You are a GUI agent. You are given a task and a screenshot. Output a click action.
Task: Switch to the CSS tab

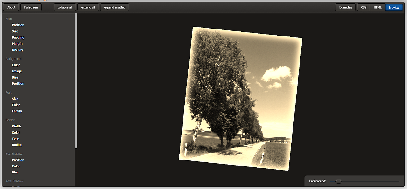(363, 7)
